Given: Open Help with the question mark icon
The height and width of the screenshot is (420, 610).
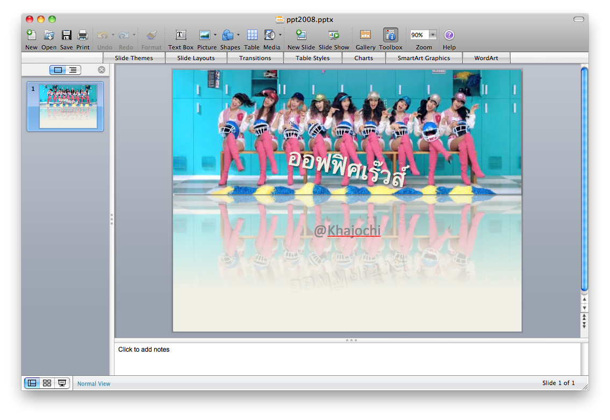Looking at the screenshot, I should pos(449,35).
